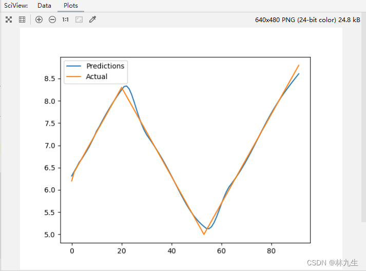Switch to the Data tab

44,5
